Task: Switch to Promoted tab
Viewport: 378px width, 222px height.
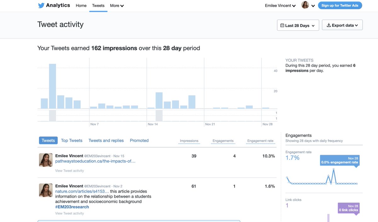Action: 139,140
